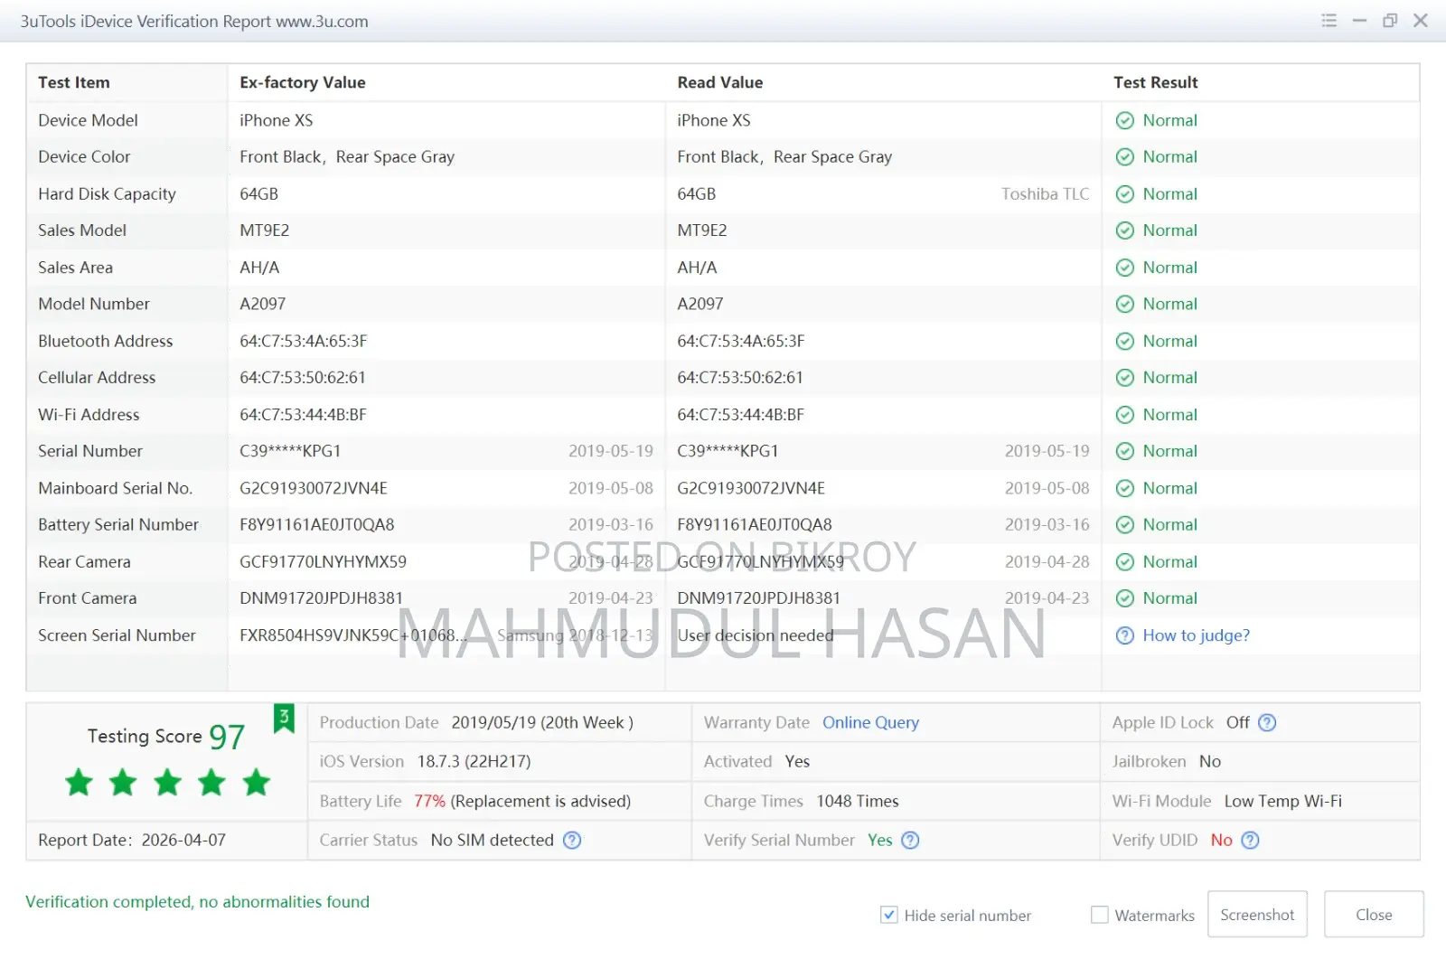Click the check icon in Hard Disk Capacity row
This screenshot has width=1446, height=959.
(1124, 194)
